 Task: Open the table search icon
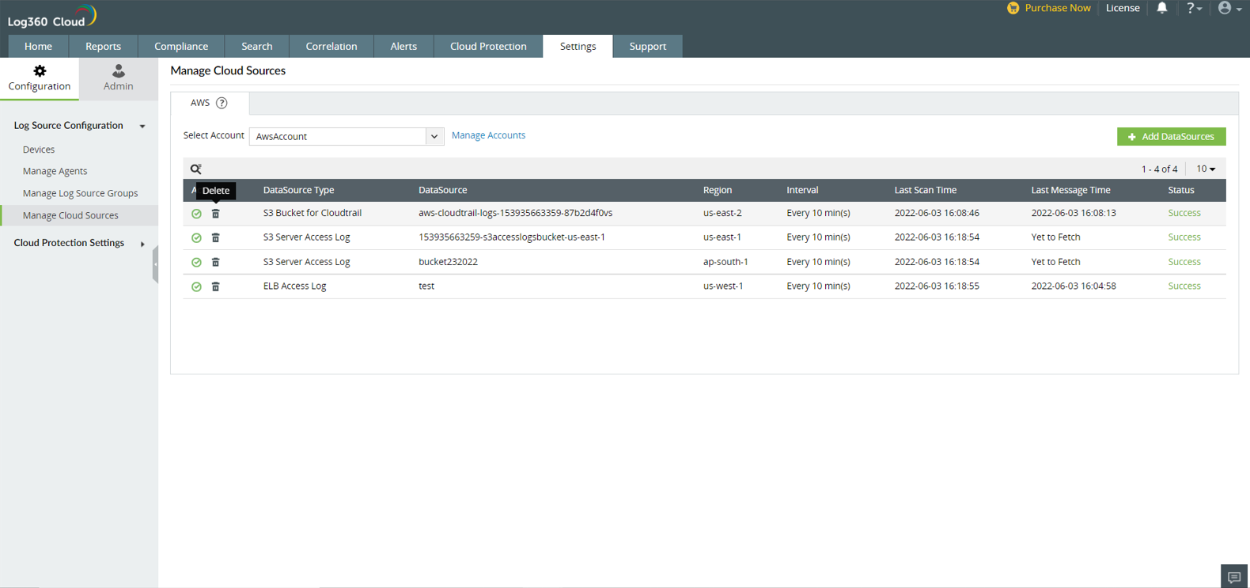tap(196, 169)
